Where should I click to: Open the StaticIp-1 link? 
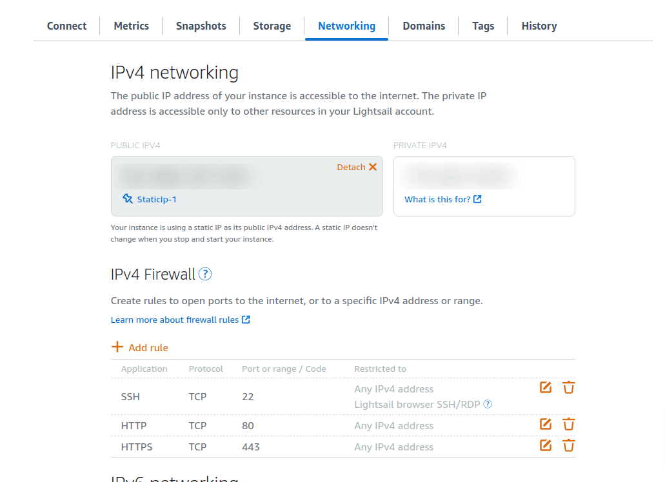click(157, 200)
